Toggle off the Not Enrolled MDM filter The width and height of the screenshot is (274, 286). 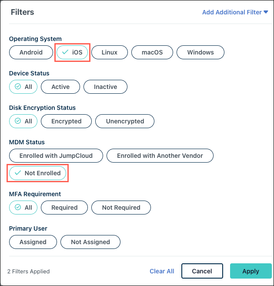(x=38, y=173)
